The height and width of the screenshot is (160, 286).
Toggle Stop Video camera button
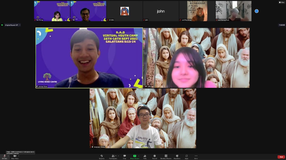pos(15,156)
